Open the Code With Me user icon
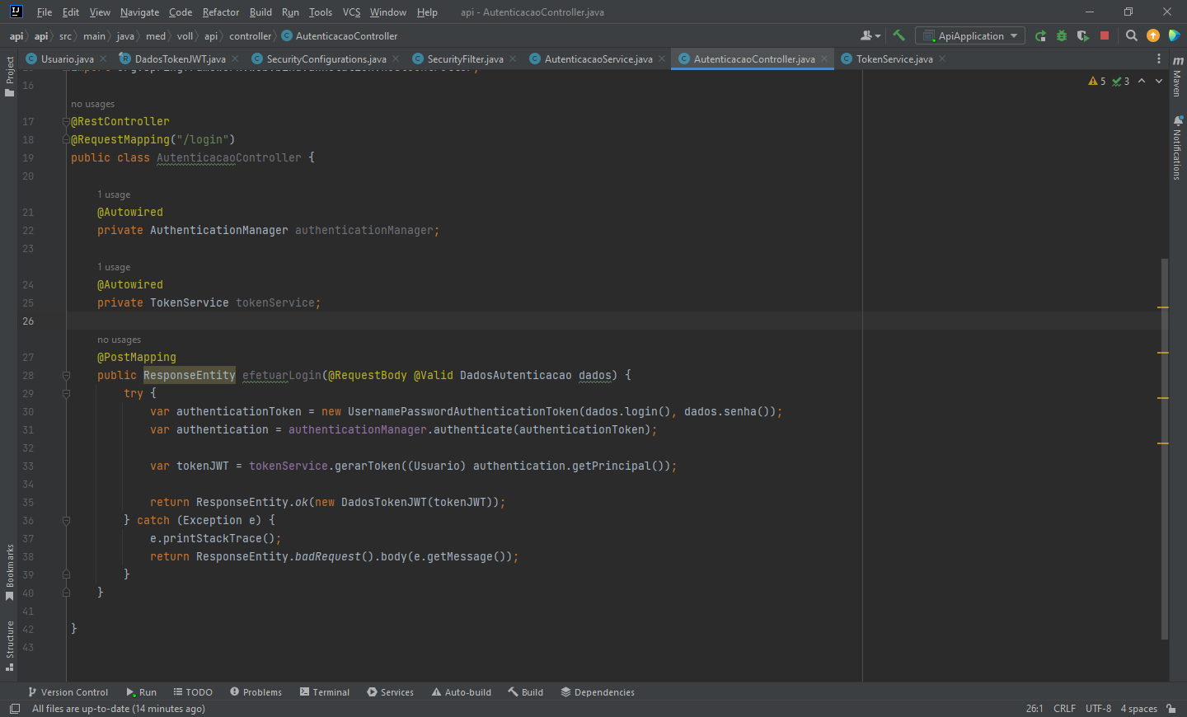This screenshot has width=1187, height=717. click(870, 35)
